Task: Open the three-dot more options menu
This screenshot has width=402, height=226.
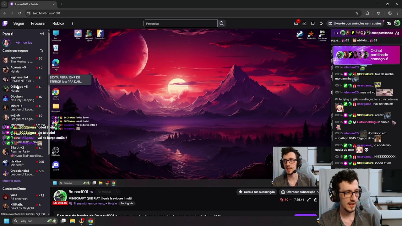Action: tap(73, 24)
